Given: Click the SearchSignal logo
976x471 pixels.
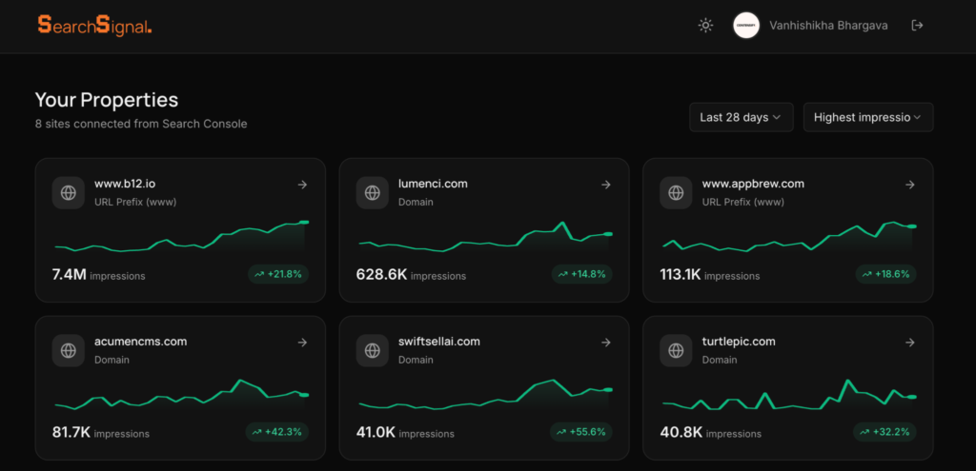Looking at the screenshot, I should 94,26.
